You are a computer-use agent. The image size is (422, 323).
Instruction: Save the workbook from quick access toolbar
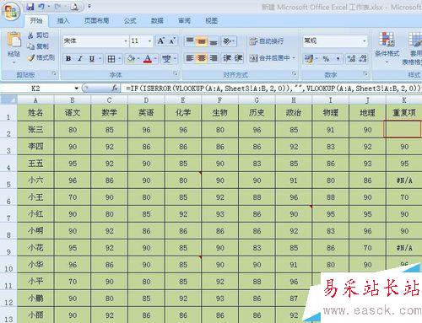click(x=30, y=7)
